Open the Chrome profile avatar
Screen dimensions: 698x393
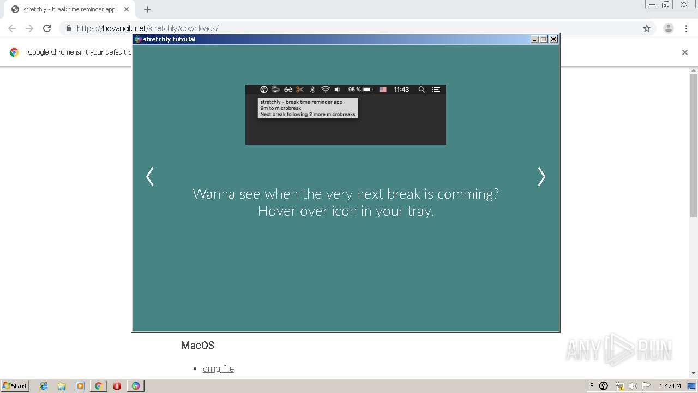pyautogui.click(x=669, y=28)
